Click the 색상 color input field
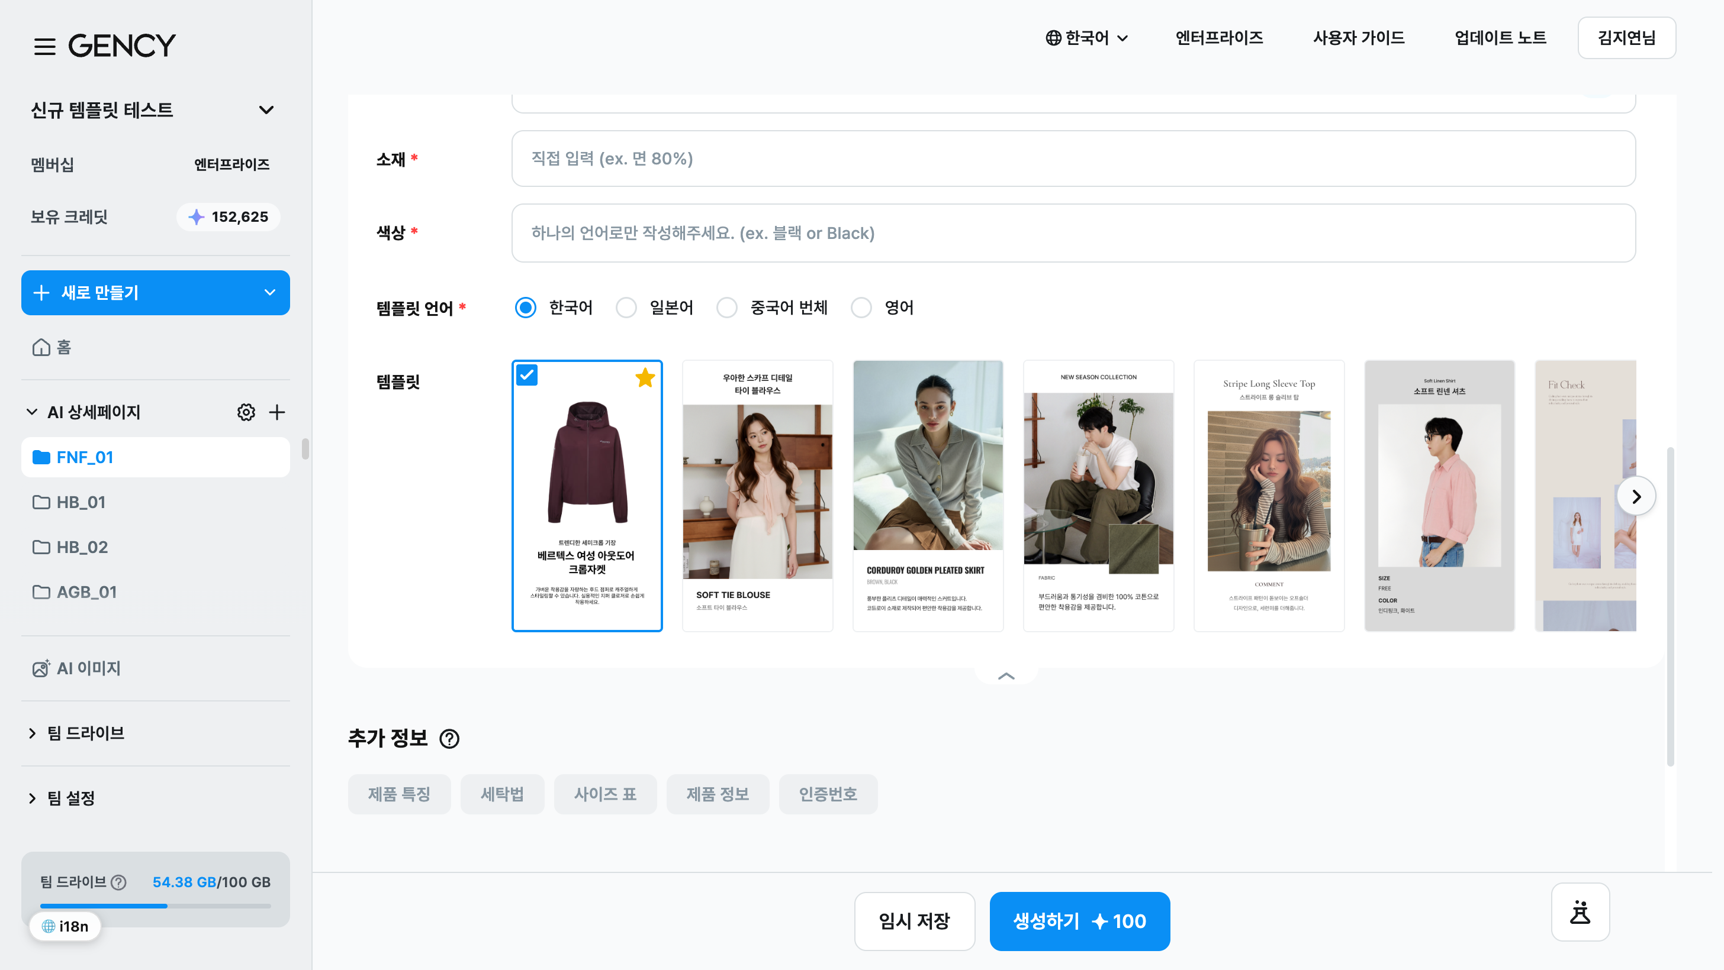The width and height of the screenshot is (1724, 970). 1073,232
